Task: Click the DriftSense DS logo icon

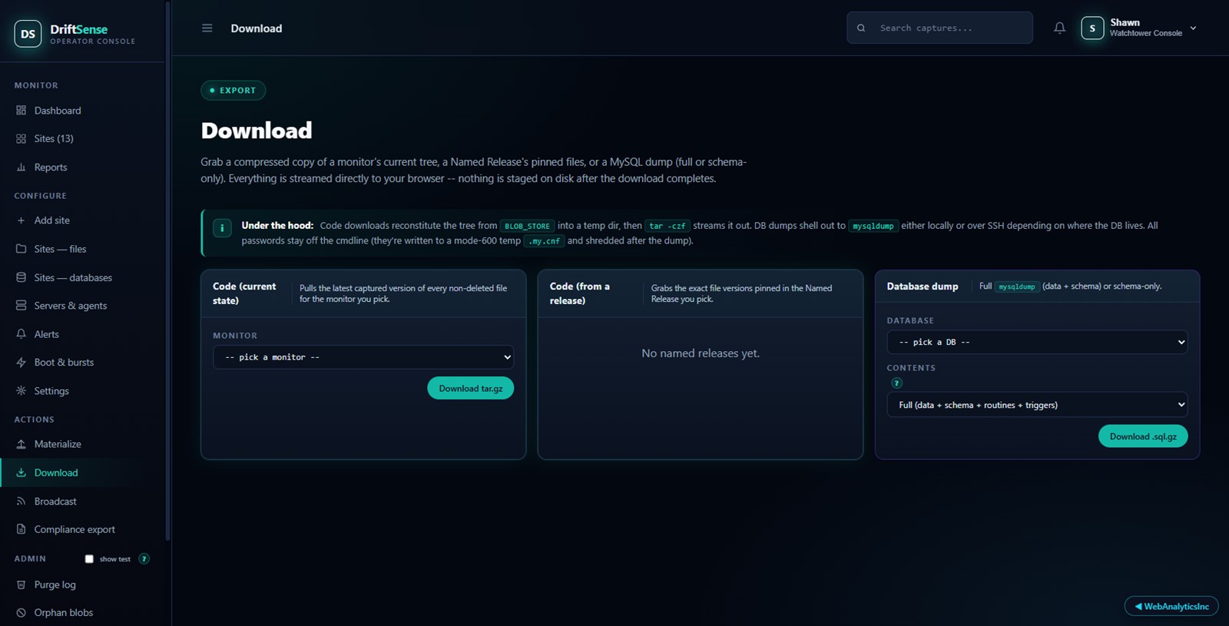Action: (x=28, y=34)
